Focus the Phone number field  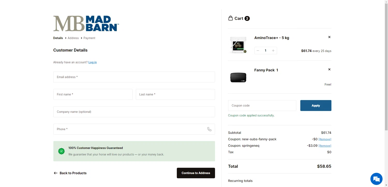click(x=134, y=129)
